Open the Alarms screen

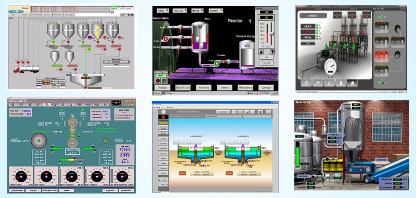point(225,87)
